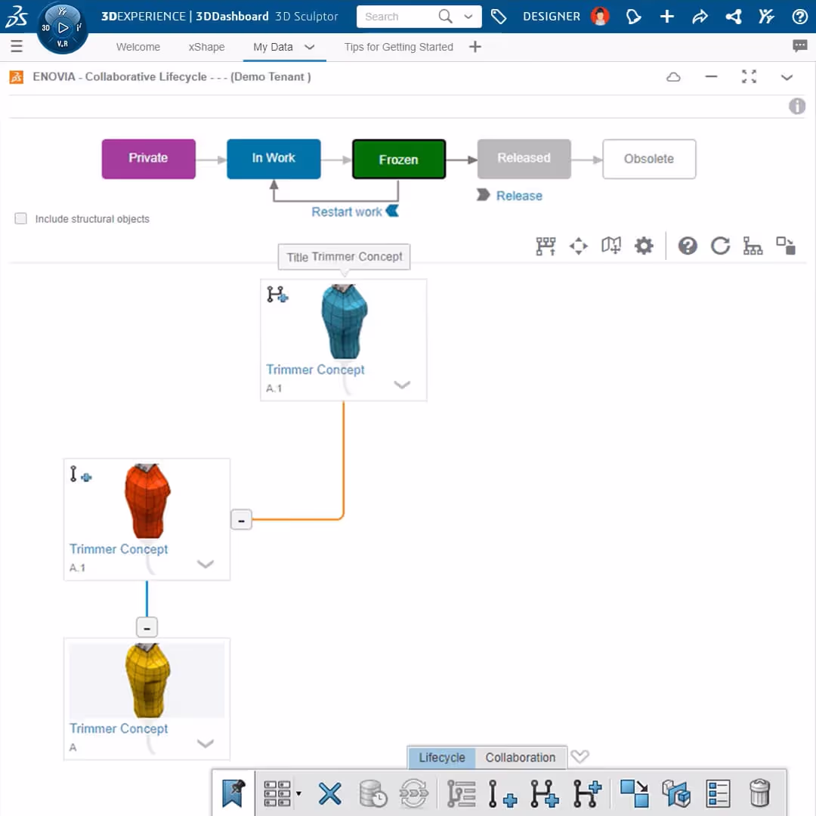Open the chat messages icon
816x816 pixels.
[x=799, y=46]
